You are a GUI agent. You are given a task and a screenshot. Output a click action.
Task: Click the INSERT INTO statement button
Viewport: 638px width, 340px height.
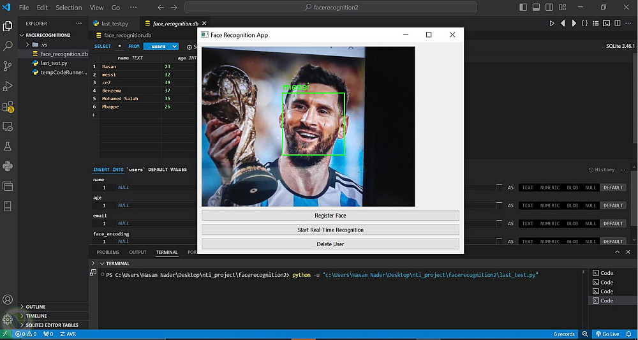[x=108, y=170]
